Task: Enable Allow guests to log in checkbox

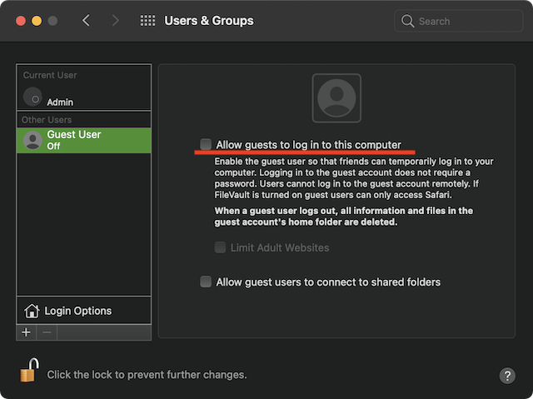Action: [206, 144]
